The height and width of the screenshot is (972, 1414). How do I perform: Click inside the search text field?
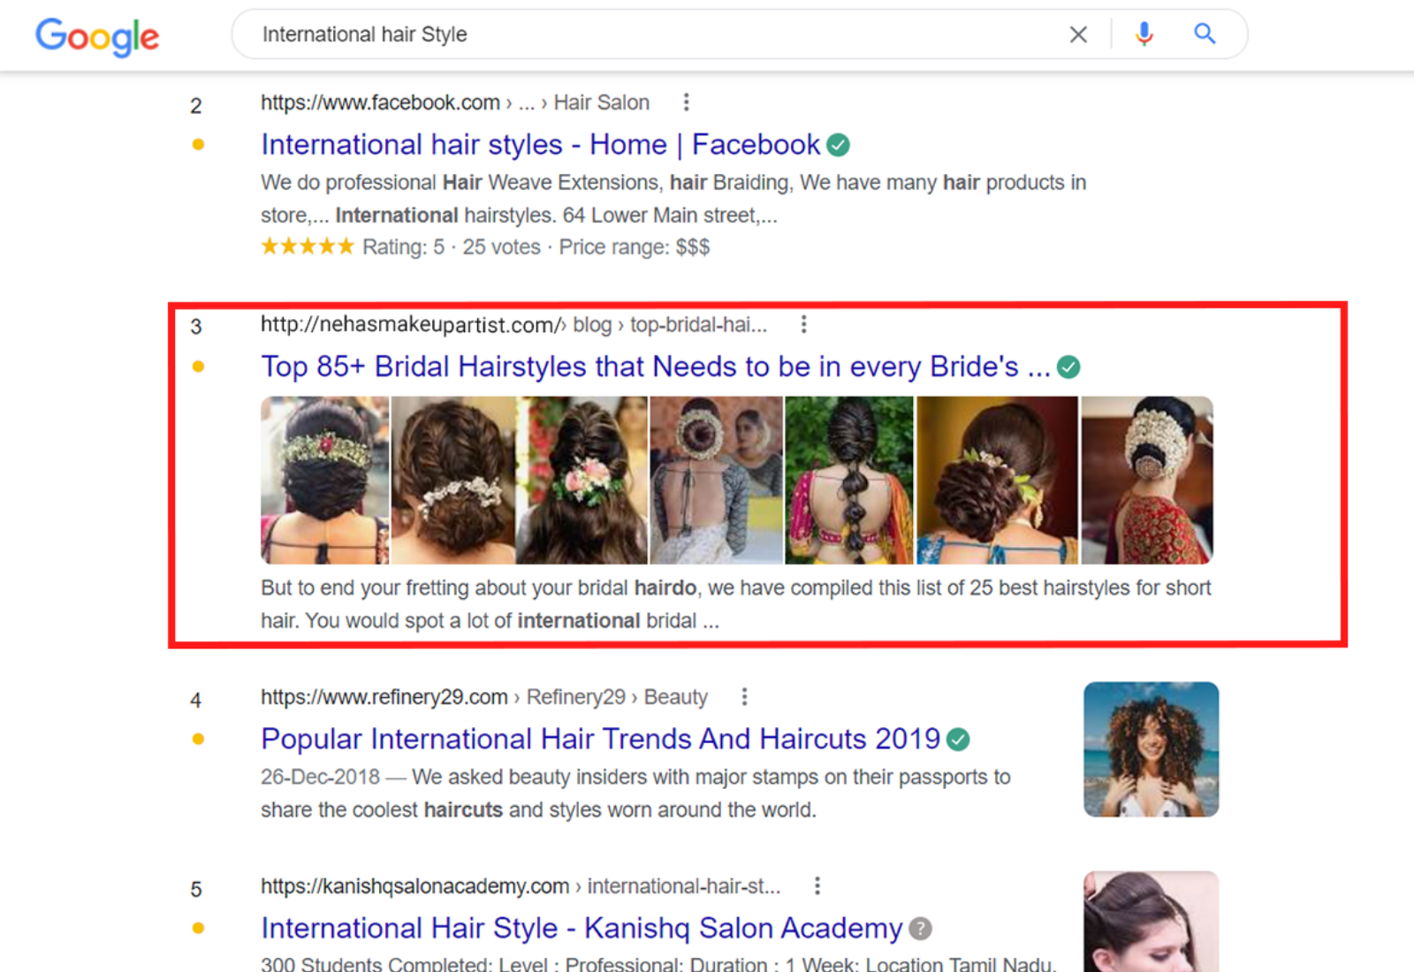(654, 34)
